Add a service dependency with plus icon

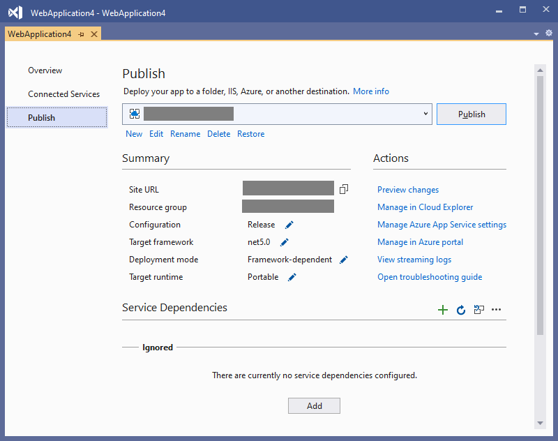click(443, 310)
